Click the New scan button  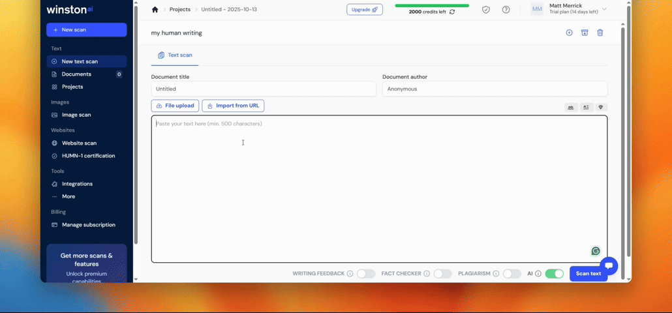(87, 30)
